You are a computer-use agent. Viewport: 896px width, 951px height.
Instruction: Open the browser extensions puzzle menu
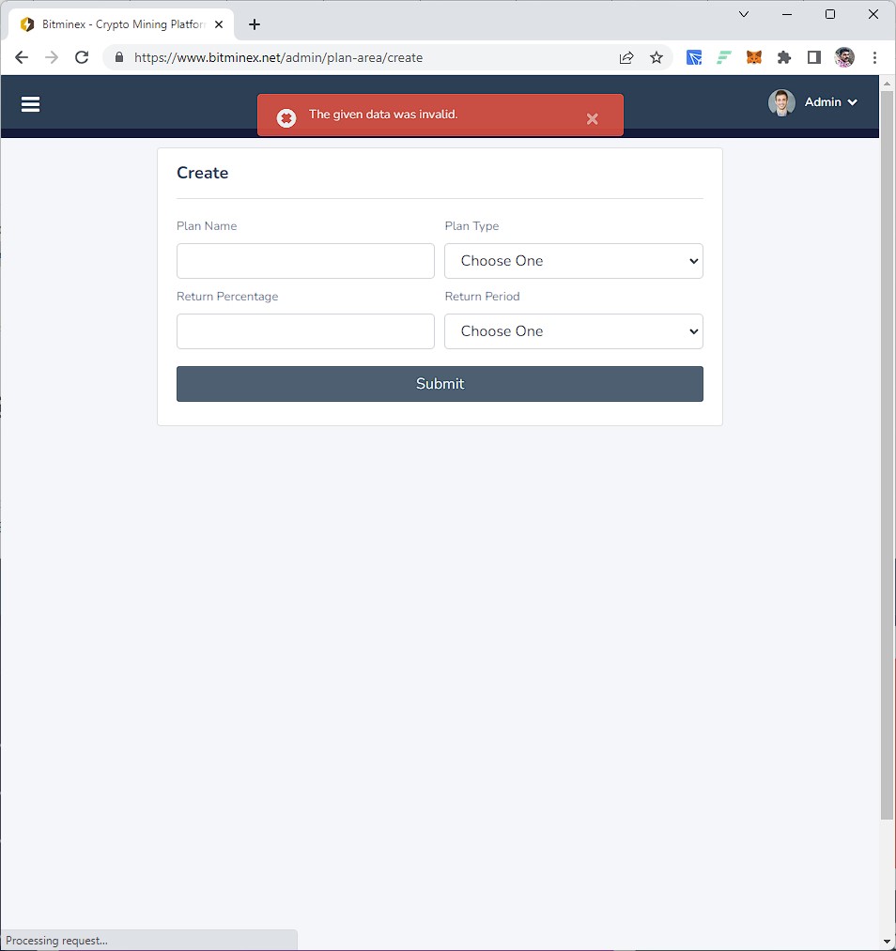(784, 57)
